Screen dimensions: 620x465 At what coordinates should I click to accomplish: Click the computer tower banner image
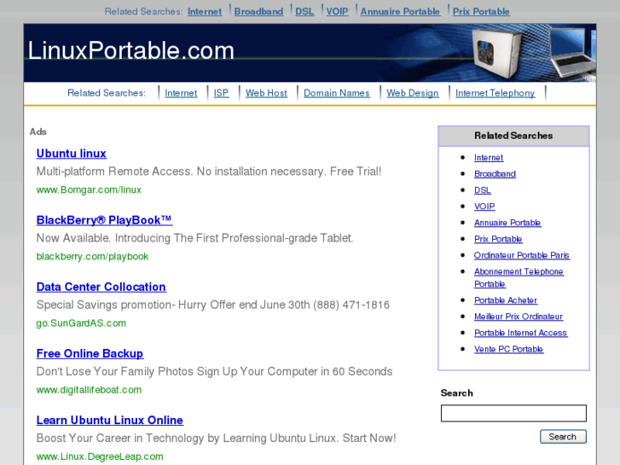point(497,54)
